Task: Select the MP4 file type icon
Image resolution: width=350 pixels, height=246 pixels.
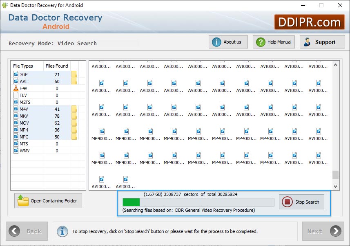Action: pos(16,130)
